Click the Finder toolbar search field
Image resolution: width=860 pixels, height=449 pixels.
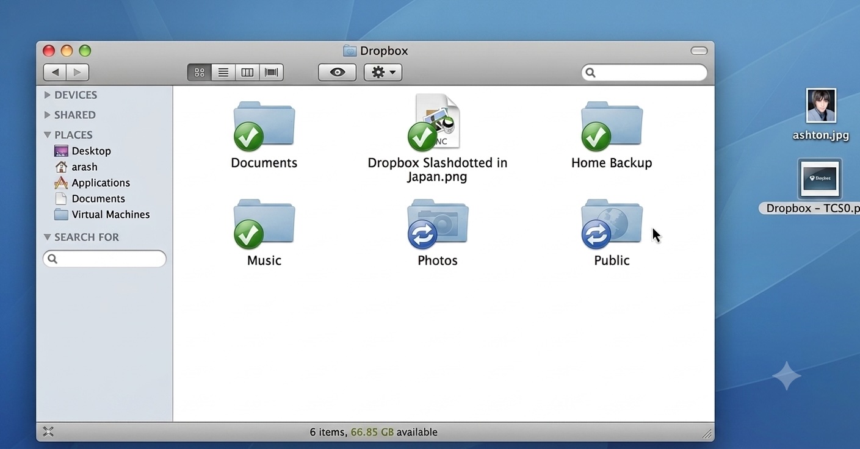click(x=644, y=73)
